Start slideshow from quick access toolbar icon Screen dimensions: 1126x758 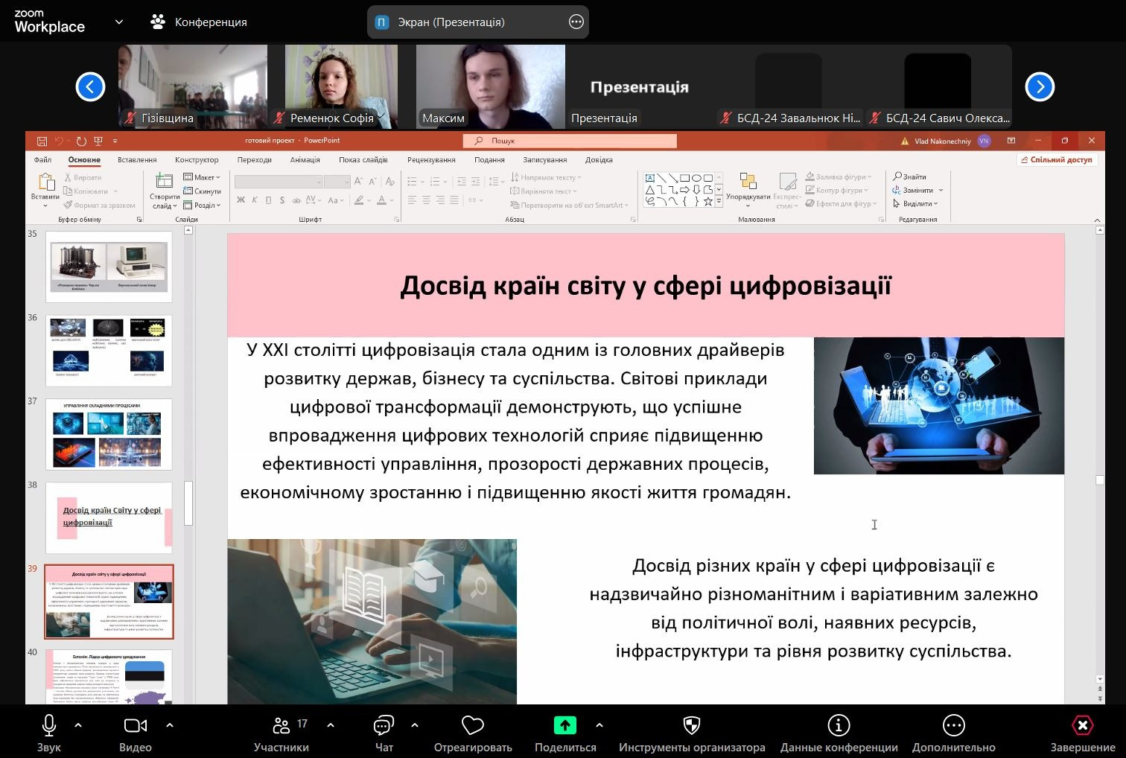(100, 141)
